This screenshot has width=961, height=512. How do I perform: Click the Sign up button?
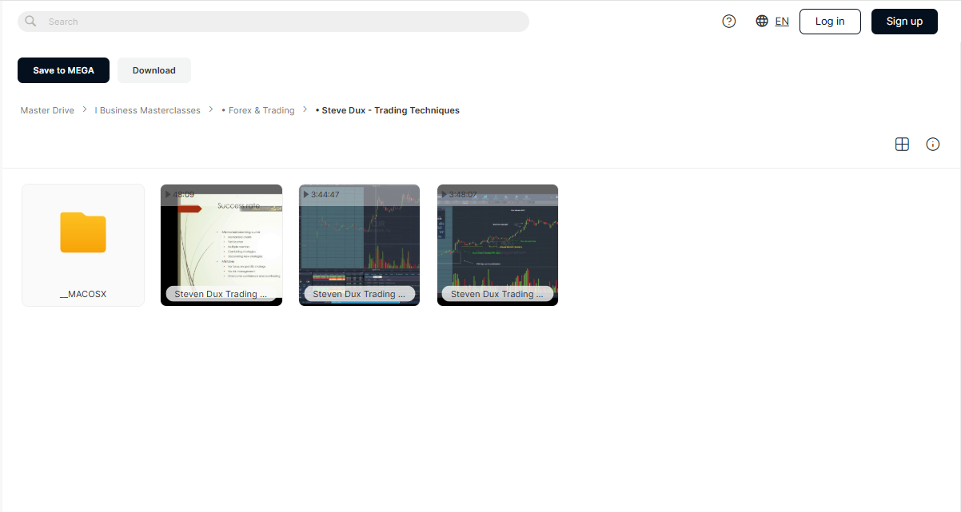coord(904,22)
